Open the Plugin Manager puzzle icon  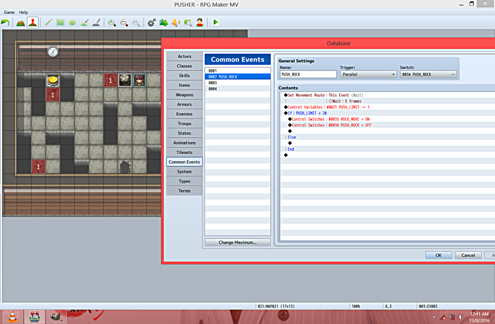click(x=164, y=23)
